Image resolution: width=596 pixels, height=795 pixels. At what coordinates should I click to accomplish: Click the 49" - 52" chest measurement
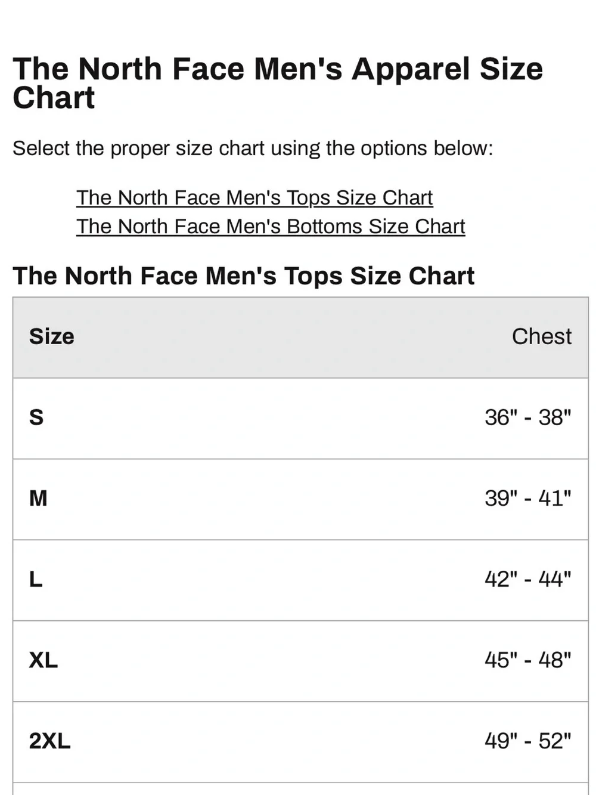point(528,741)
